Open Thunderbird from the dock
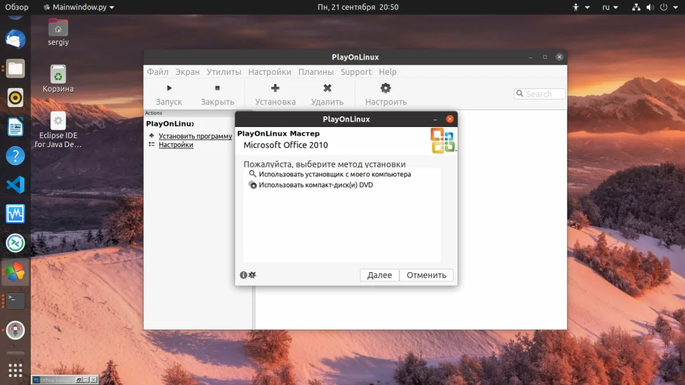 (15, 39)
